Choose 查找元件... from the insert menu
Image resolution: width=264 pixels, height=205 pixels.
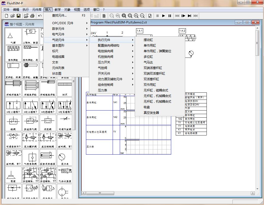pyautogui.click(x=66, y=16)
